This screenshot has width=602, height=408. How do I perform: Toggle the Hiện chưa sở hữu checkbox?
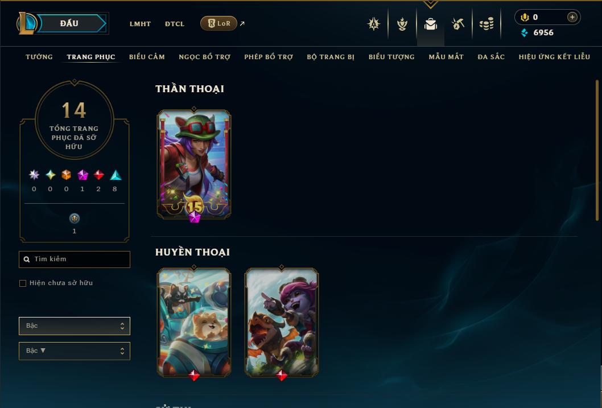point(23,283)
